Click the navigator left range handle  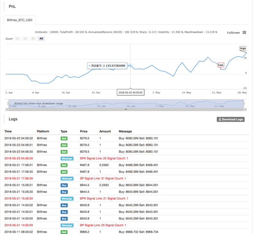[x=8, y=103]
